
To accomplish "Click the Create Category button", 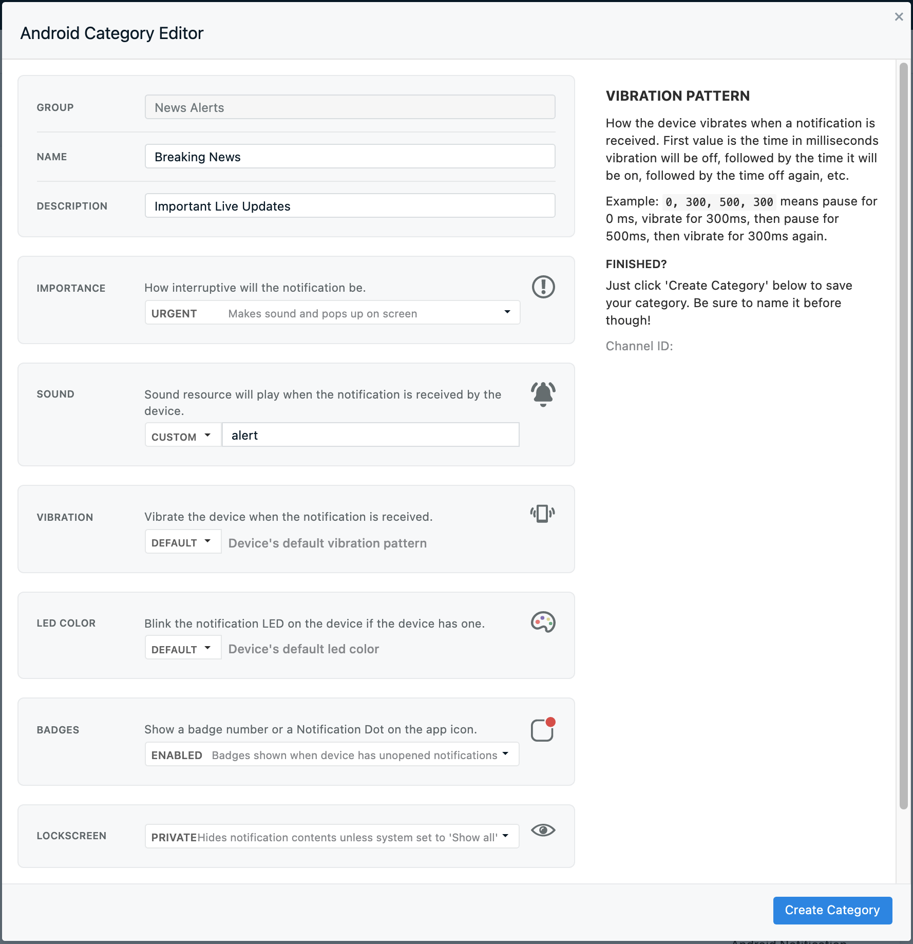I will [x=832, y=910].
